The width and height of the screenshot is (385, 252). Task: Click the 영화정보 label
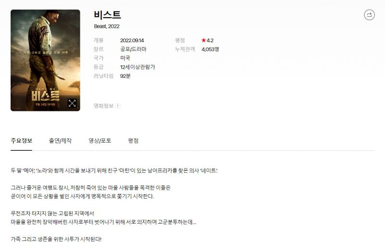tap(103, 106)
